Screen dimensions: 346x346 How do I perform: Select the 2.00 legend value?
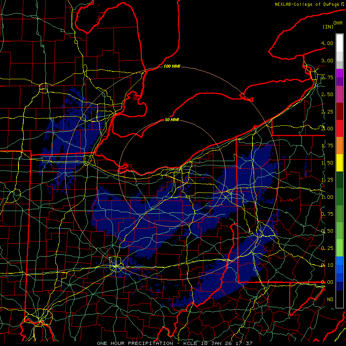(327, 129)
